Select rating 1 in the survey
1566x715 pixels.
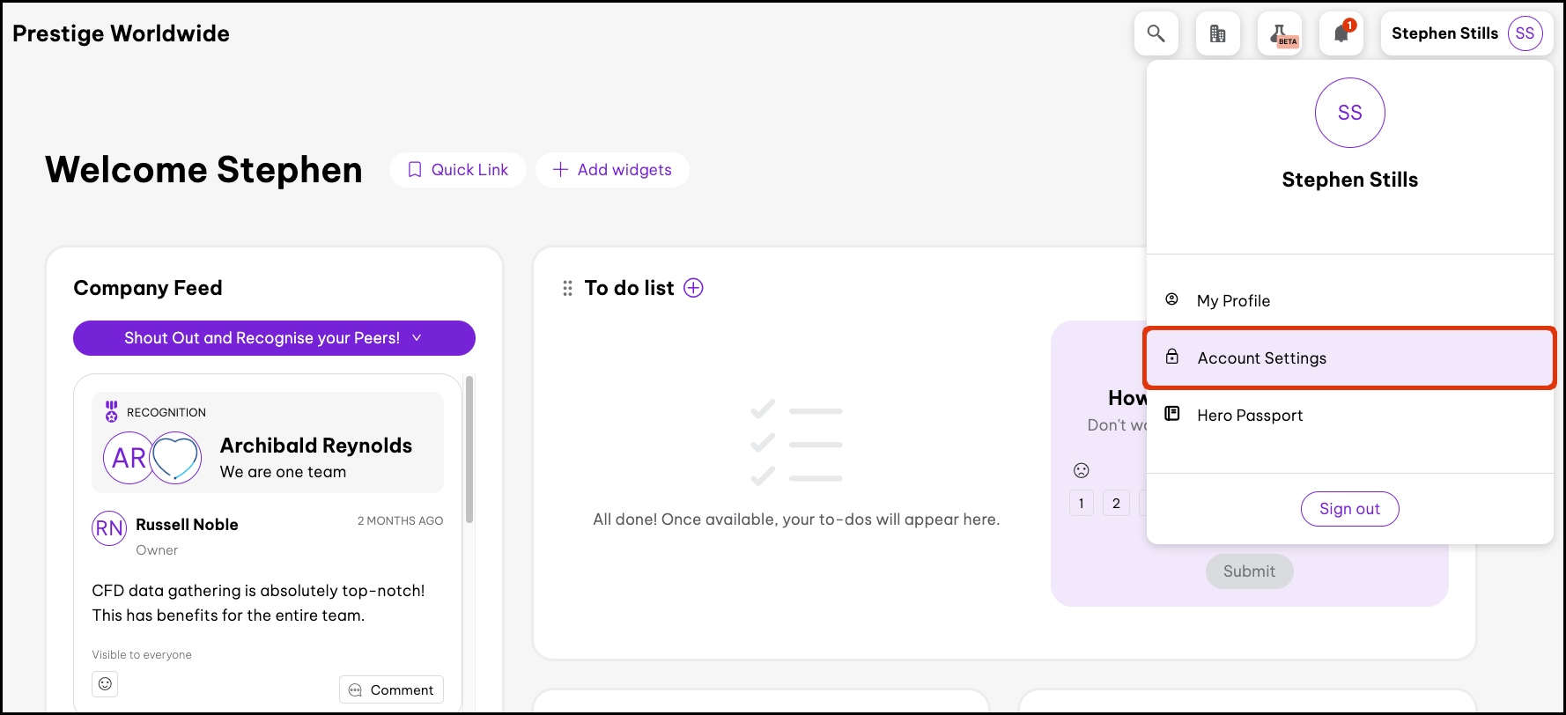click(x=1081, y=504)
